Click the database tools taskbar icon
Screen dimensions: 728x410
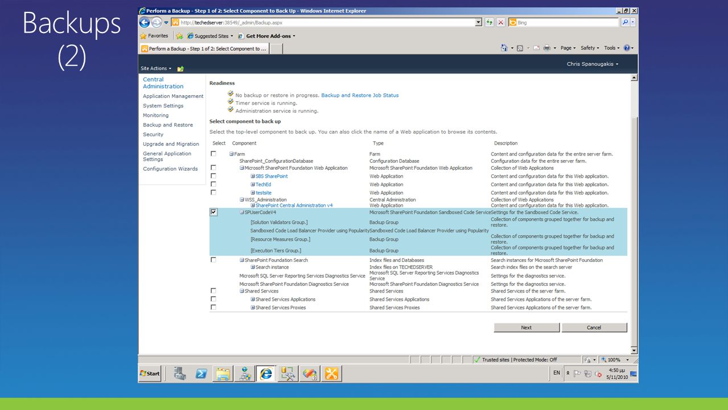pos(288,374)
